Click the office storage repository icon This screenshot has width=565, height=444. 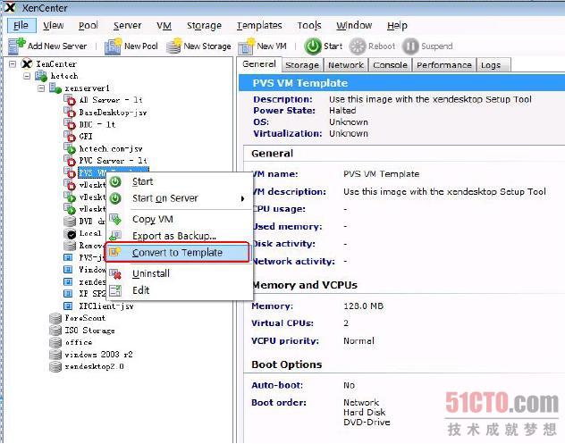pos(55,342)
